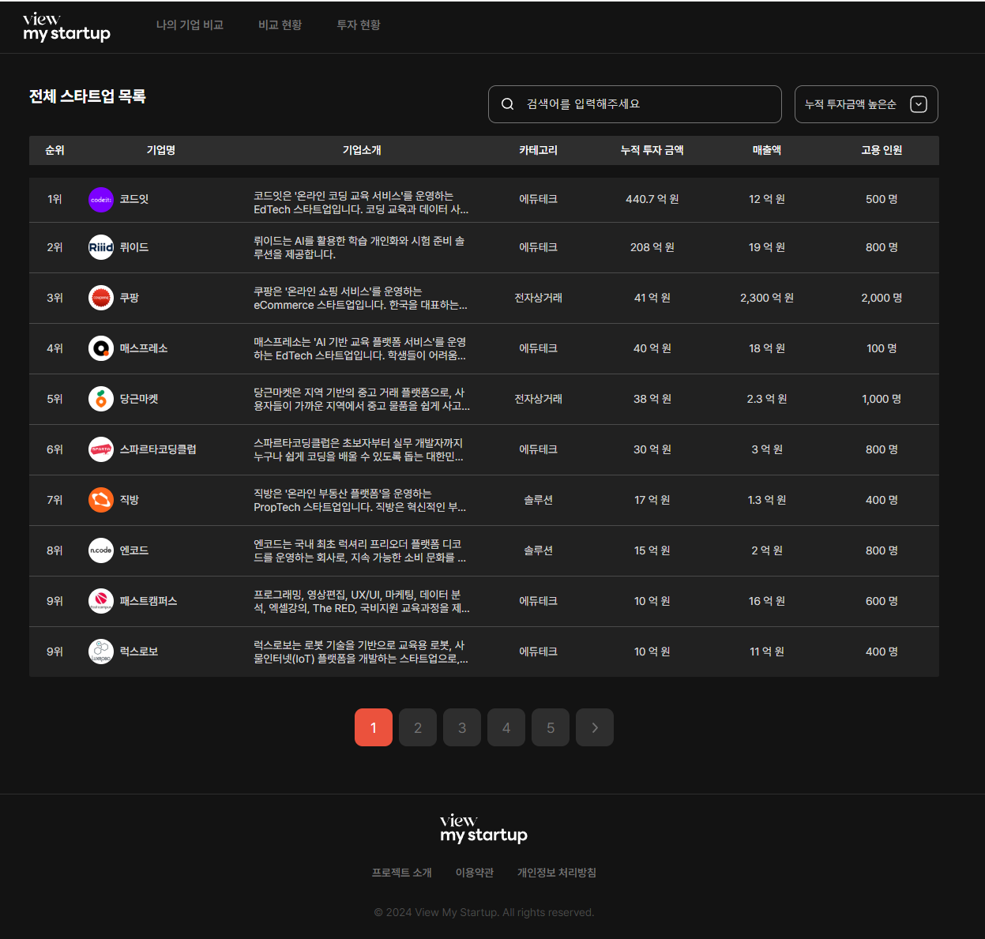Open the 비교 현황 menu
Image resolution: width=985 pixels, height=939 pixels.
pos(280,25)
